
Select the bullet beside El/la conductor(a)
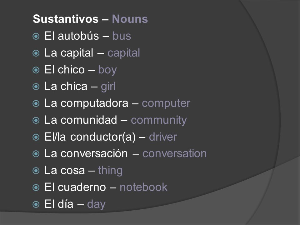(36, 137)
